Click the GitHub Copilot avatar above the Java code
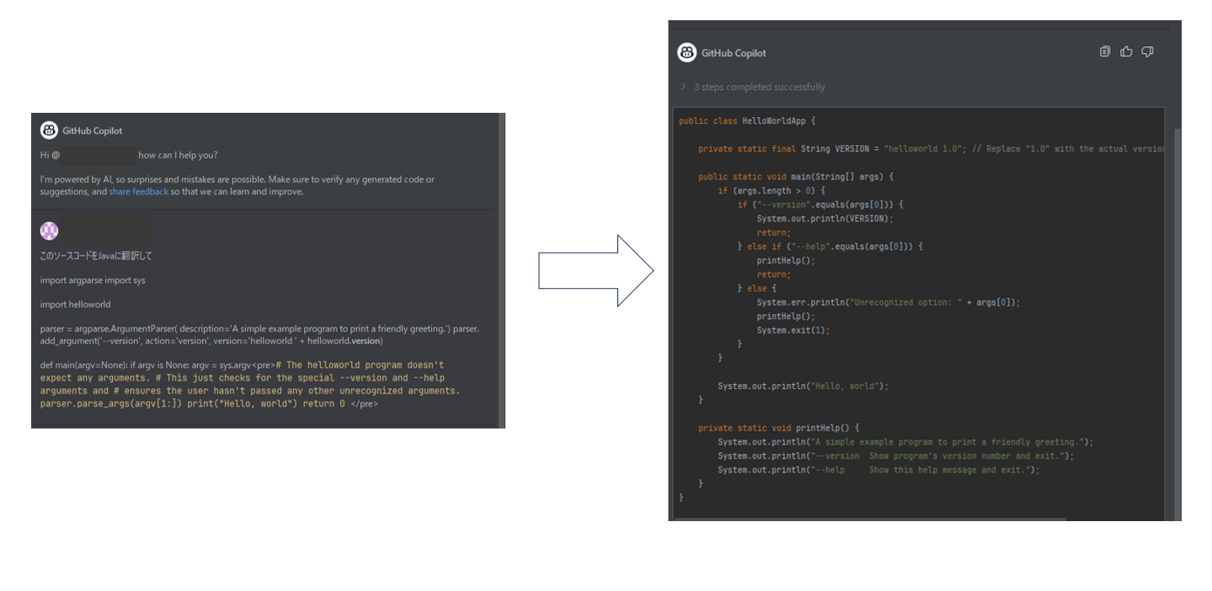 coord(687,52)
